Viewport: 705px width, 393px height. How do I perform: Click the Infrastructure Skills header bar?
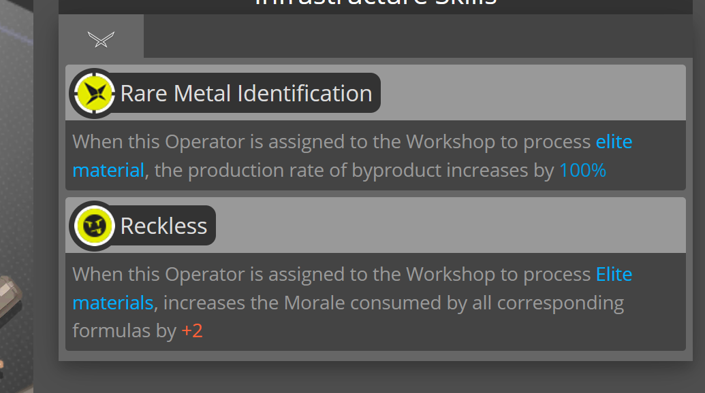pos(375,6)
